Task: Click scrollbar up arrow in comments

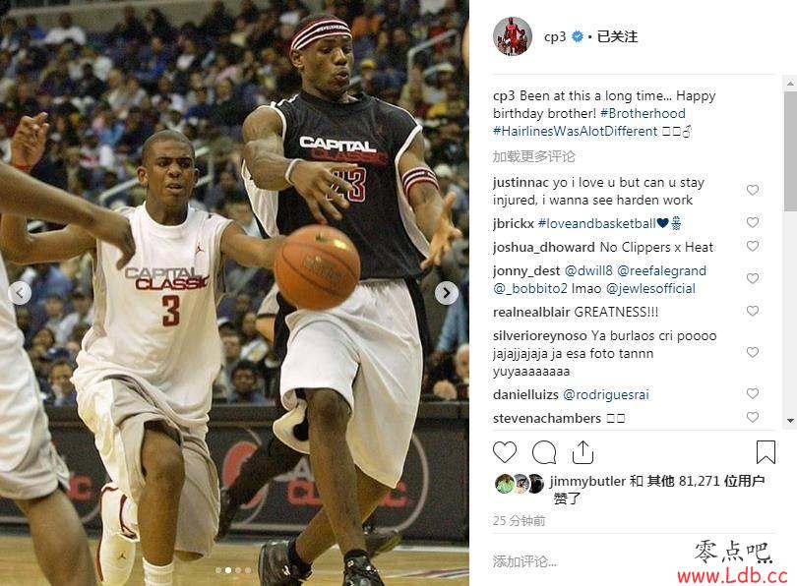Action: [790, 84]
